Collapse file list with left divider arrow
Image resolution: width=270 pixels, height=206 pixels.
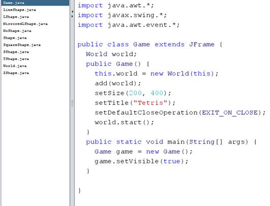point(72,12)
